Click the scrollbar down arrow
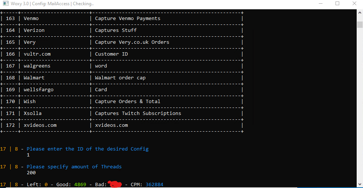The height and width of the screenshot is (188, 363). (x=360, y=184)
